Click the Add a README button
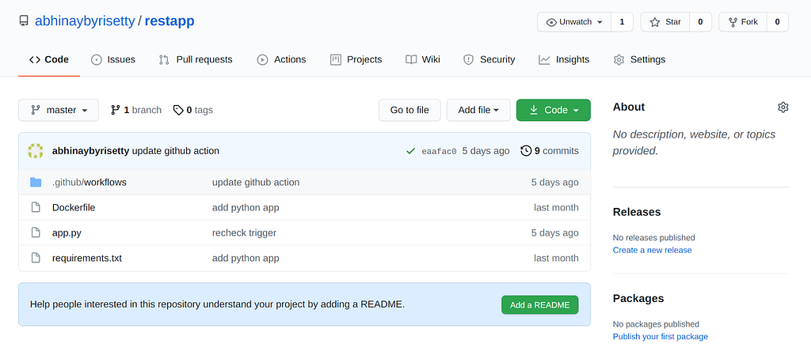Viewport: 811px width, 355px height. [539, 305]
